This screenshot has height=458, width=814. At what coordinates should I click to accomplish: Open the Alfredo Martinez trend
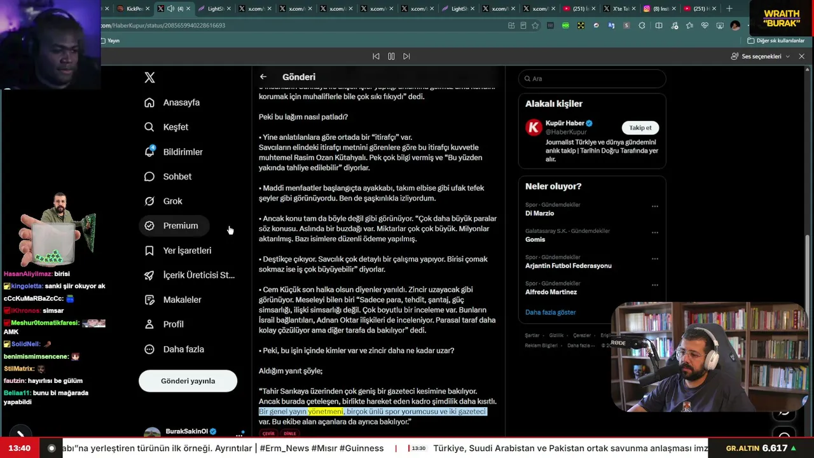click(x=551, y=292)
